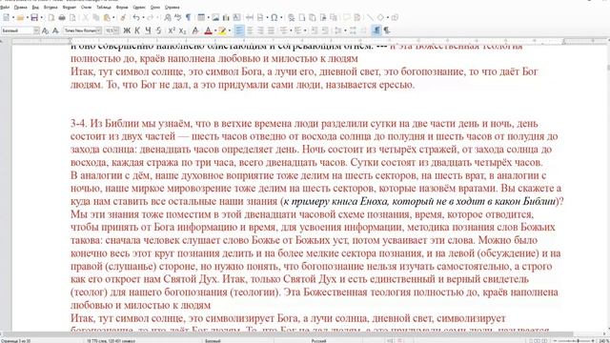610x343 pixels.
Task: Open the Файл menu
Action: [x=5, y=7]
